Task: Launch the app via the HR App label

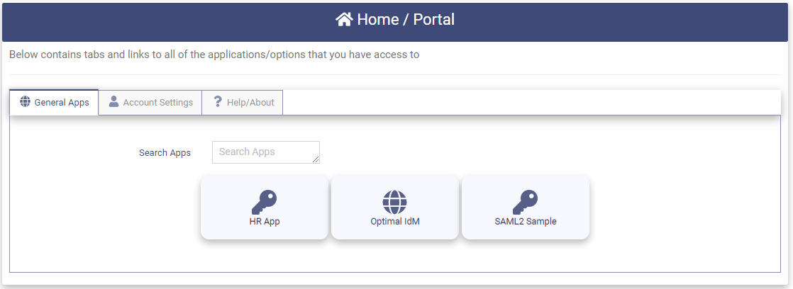Action: (265, 221)
